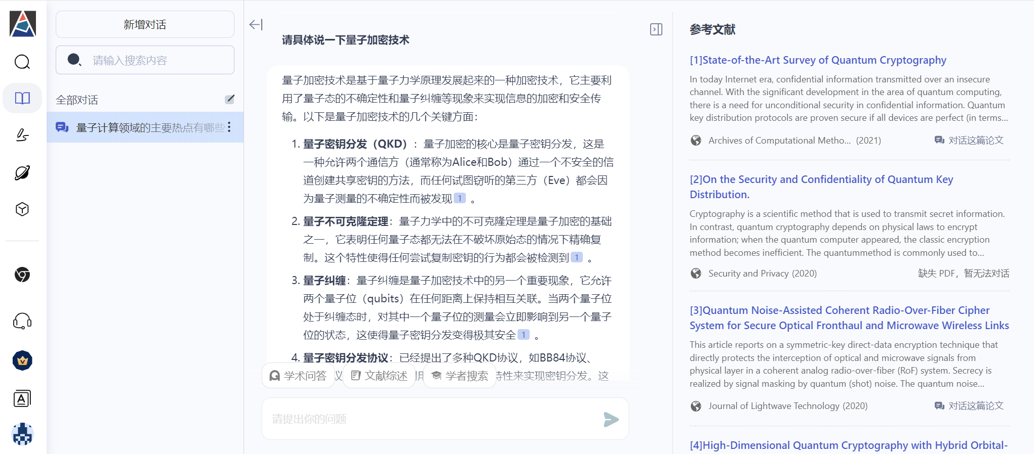Click the crown membership badge icon
Image resolution: width=1034 pixels, height=454 pixels.
point(22,360)
